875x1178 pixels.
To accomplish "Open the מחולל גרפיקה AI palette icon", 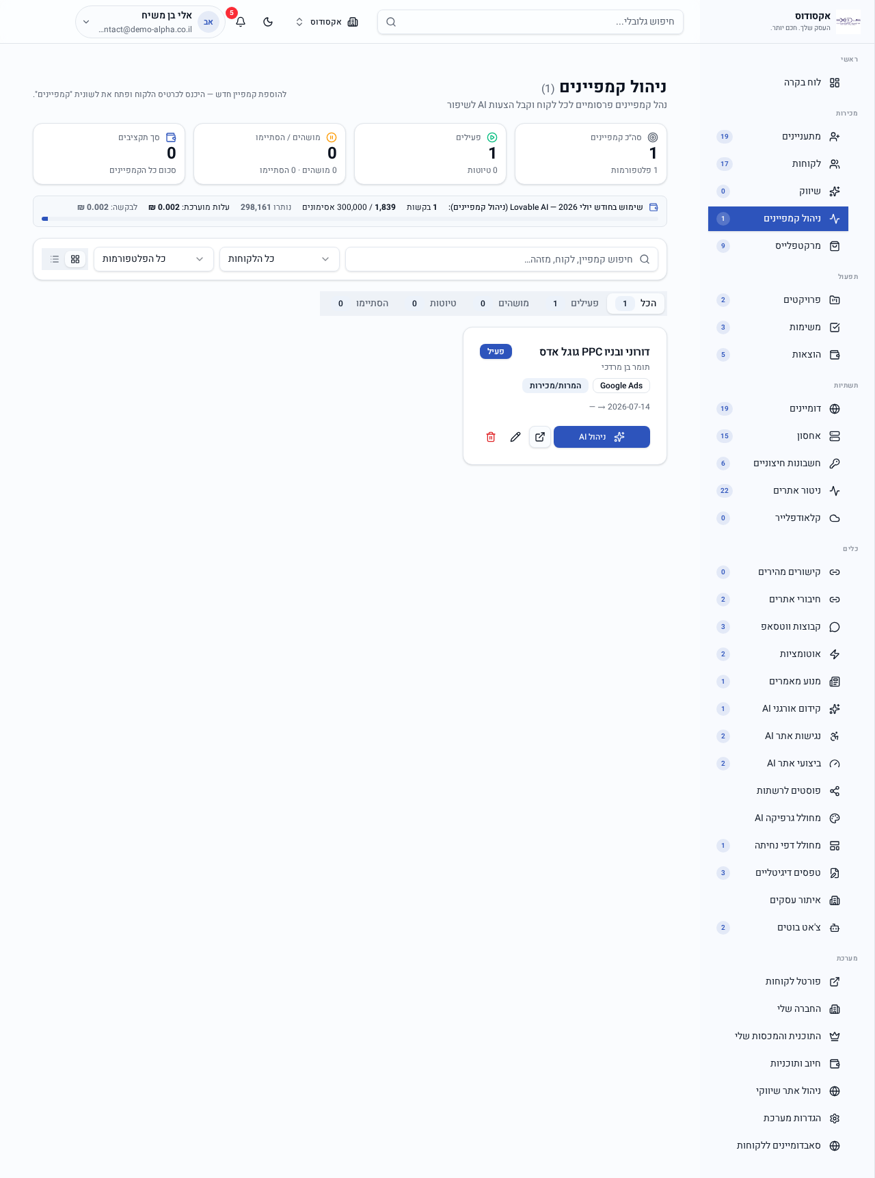I will [835, 818].
